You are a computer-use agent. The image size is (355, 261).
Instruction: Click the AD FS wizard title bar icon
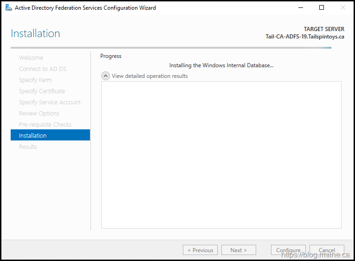[x=8, y=8]
